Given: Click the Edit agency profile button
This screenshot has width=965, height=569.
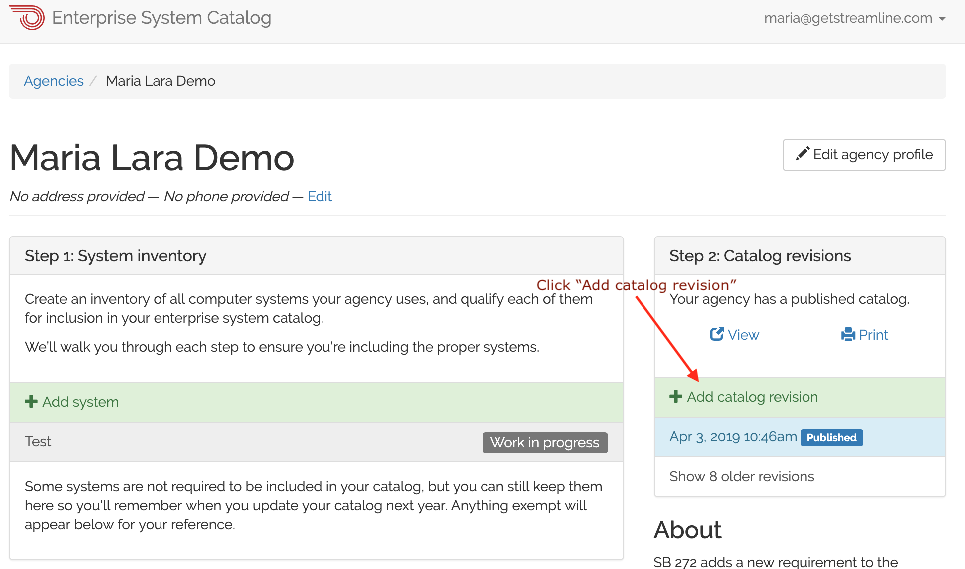Looking at the screenshot, I should tap(864, 155).
